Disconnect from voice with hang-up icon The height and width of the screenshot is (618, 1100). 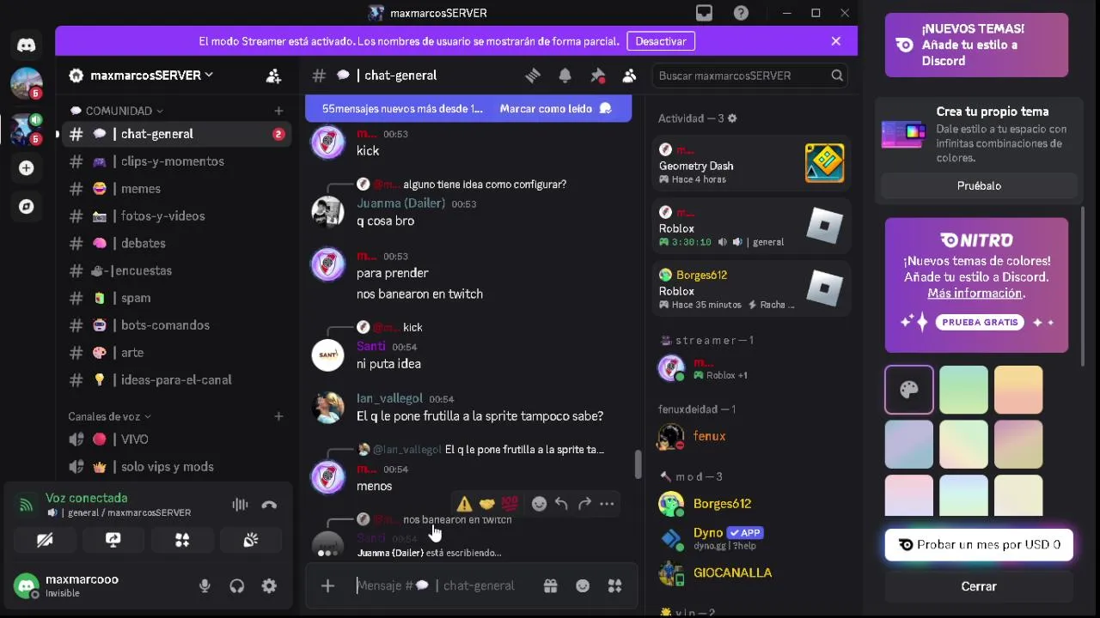[x=269, y=505]
